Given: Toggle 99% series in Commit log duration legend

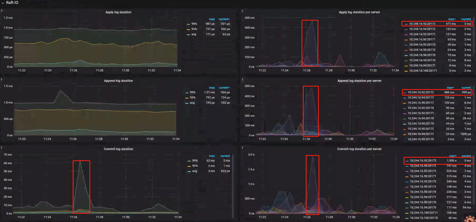Looking at the screenshot, I should [195, 161].
